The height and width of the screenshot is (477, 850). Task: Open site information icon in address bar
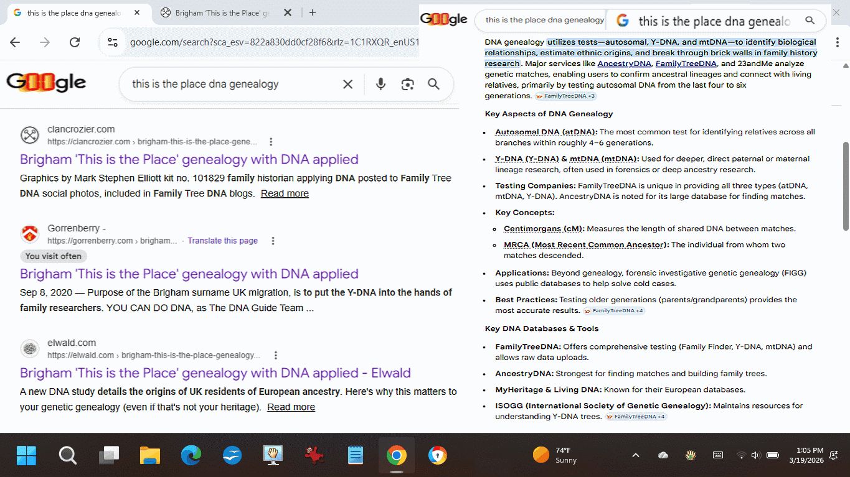tap(113, 42)
